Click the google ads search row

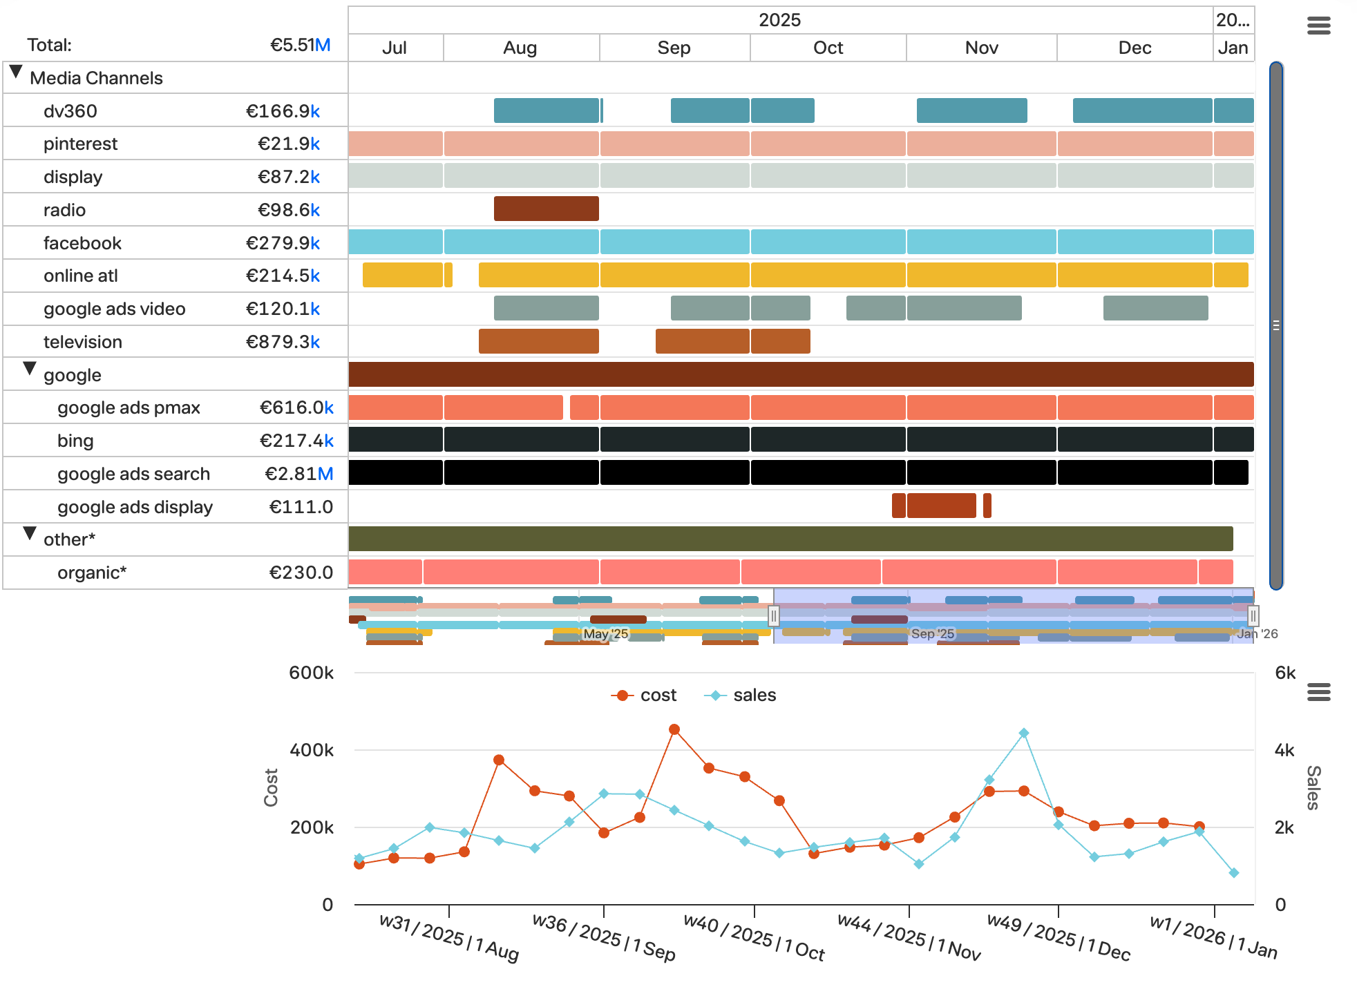click(x=133, y=474)
